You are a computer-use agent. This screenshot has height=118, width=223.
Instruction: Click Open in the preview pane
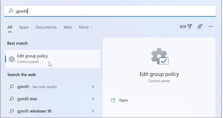123,100
